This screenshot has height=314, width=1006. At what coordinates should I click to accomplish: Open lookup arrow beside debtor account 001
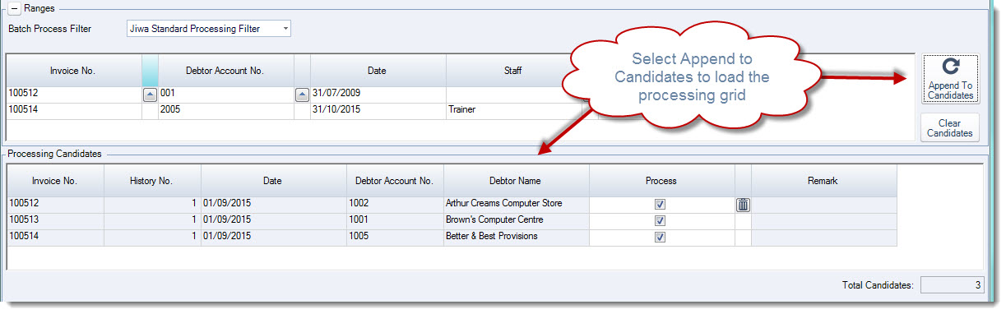coord(302,94)
